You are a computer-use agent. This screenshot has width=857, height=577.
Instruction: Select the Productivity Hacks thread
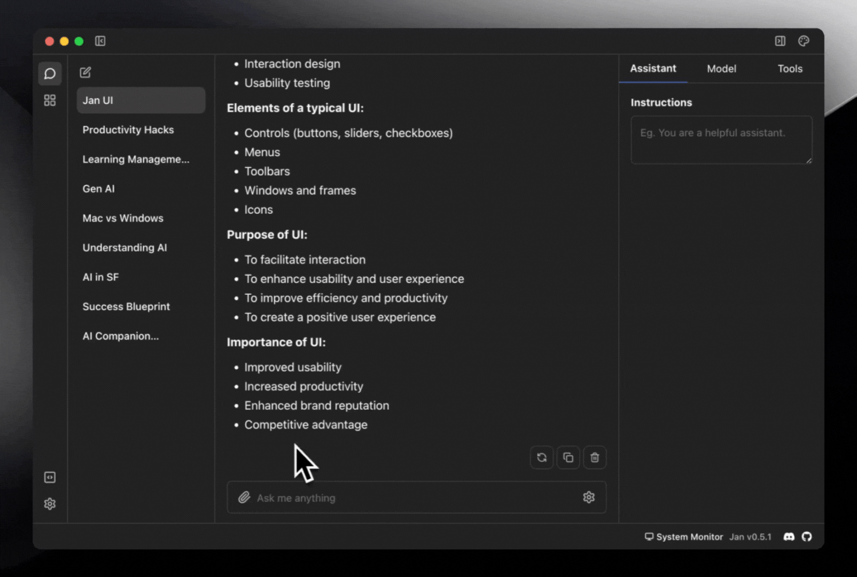pos(128,130)
